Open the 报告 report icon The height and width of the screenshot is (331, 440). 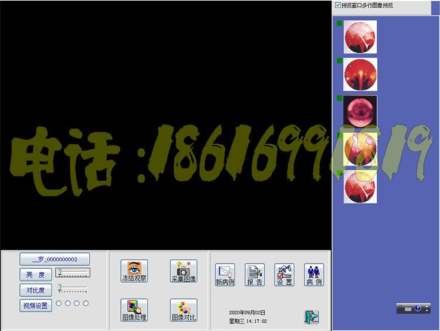coord(255,275)
